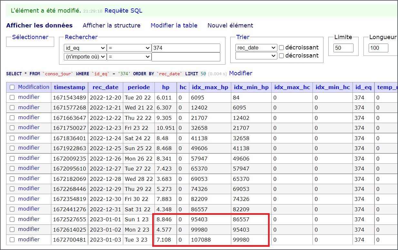Open the Modifier la table tab
The height and width of the screenshot is (250, 398).
tap(174, 26)
